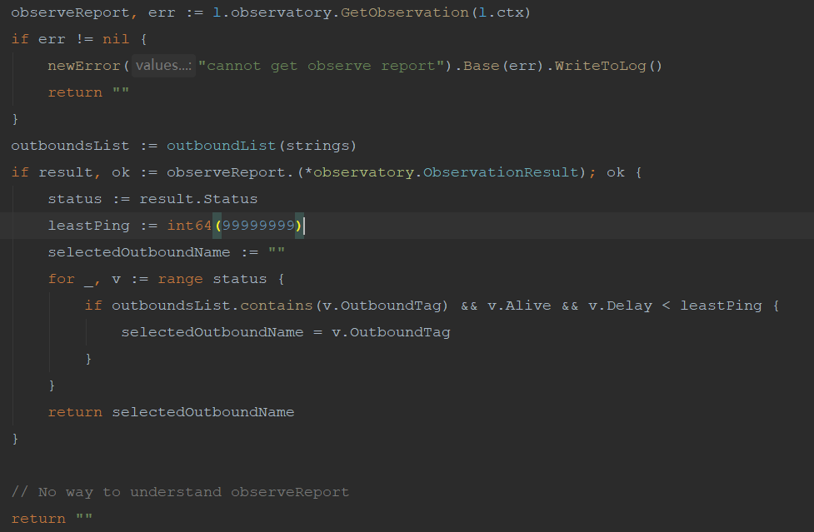This screenshot has height=532, width=814.
Task: Click outboundsList variable declaration
Action: pos(70,146)
